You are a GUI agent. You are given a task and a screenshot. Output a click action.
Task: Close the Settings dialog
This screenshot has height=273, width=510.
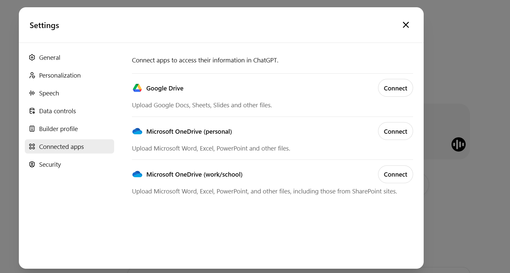tap(406, 25)
